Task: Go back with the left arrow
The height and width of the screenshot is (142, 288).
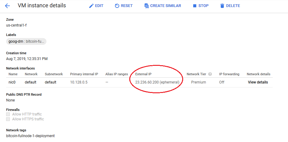Action: tap(7, 6)
